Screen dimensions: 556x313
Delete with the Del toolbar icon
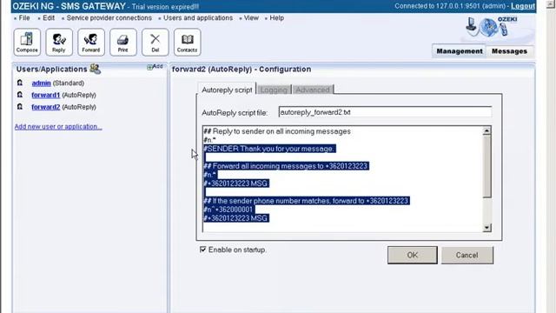156,43
